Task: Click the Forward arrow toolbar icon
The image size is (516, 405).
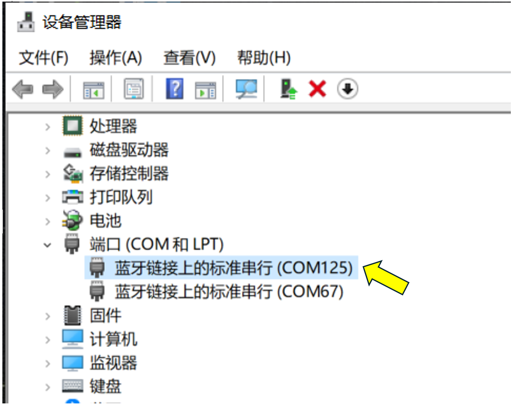Action: [x=53, y=89]
